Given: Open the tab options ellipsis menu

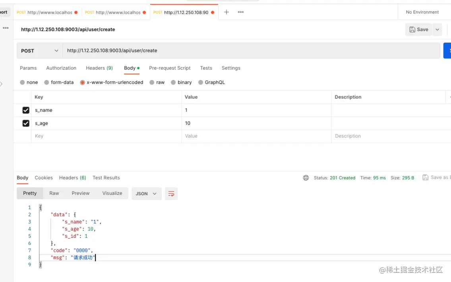Looking at the screenshot, I should [241, 12].
